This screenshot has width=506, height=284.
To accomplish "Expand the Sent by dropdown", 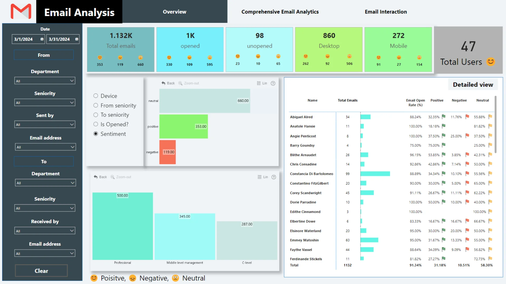I will [45, 124].
